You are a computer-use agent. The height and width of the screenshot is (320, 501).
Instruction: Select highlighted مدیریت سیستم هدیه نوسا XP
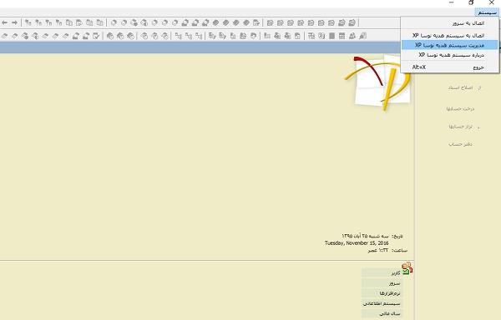pyautogui.click(x=449, y=45)
